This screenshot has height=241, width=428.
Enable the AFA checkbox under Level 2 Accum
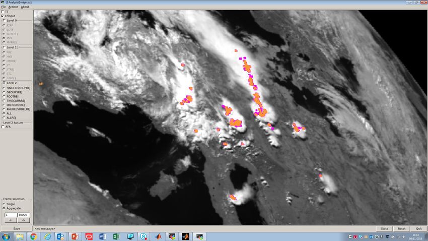click(x=3, y=127)
